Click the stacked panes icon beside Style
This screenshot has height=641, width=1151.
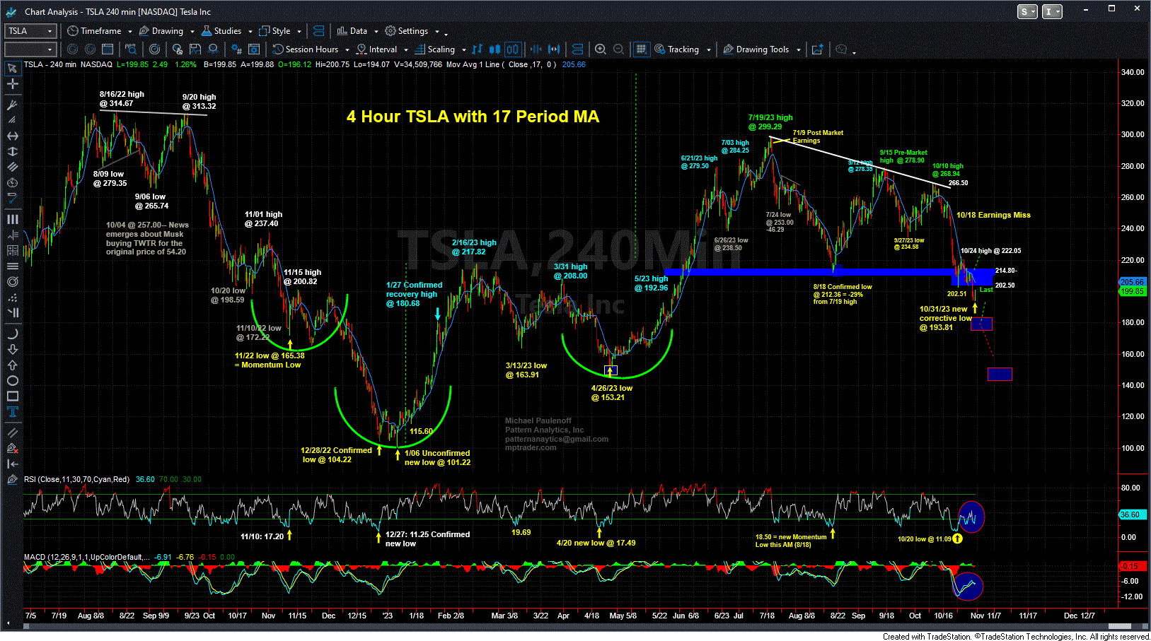(318, 31)
